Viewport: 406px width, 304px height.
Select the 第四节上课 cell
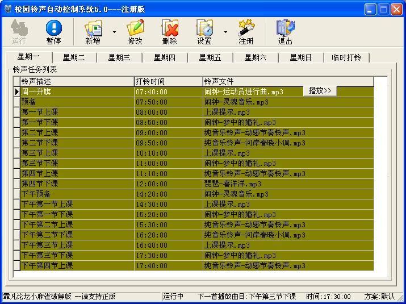77,174
